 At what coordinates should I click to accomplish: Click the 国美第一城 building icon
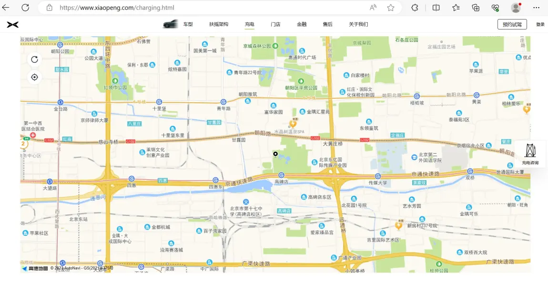(x=205, y=44)
